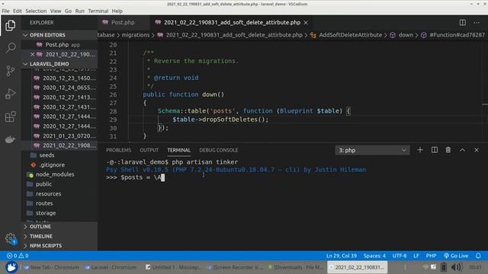Maximize the terminal panel size
This screenshot has height=274, width=488.
point(462,150)
